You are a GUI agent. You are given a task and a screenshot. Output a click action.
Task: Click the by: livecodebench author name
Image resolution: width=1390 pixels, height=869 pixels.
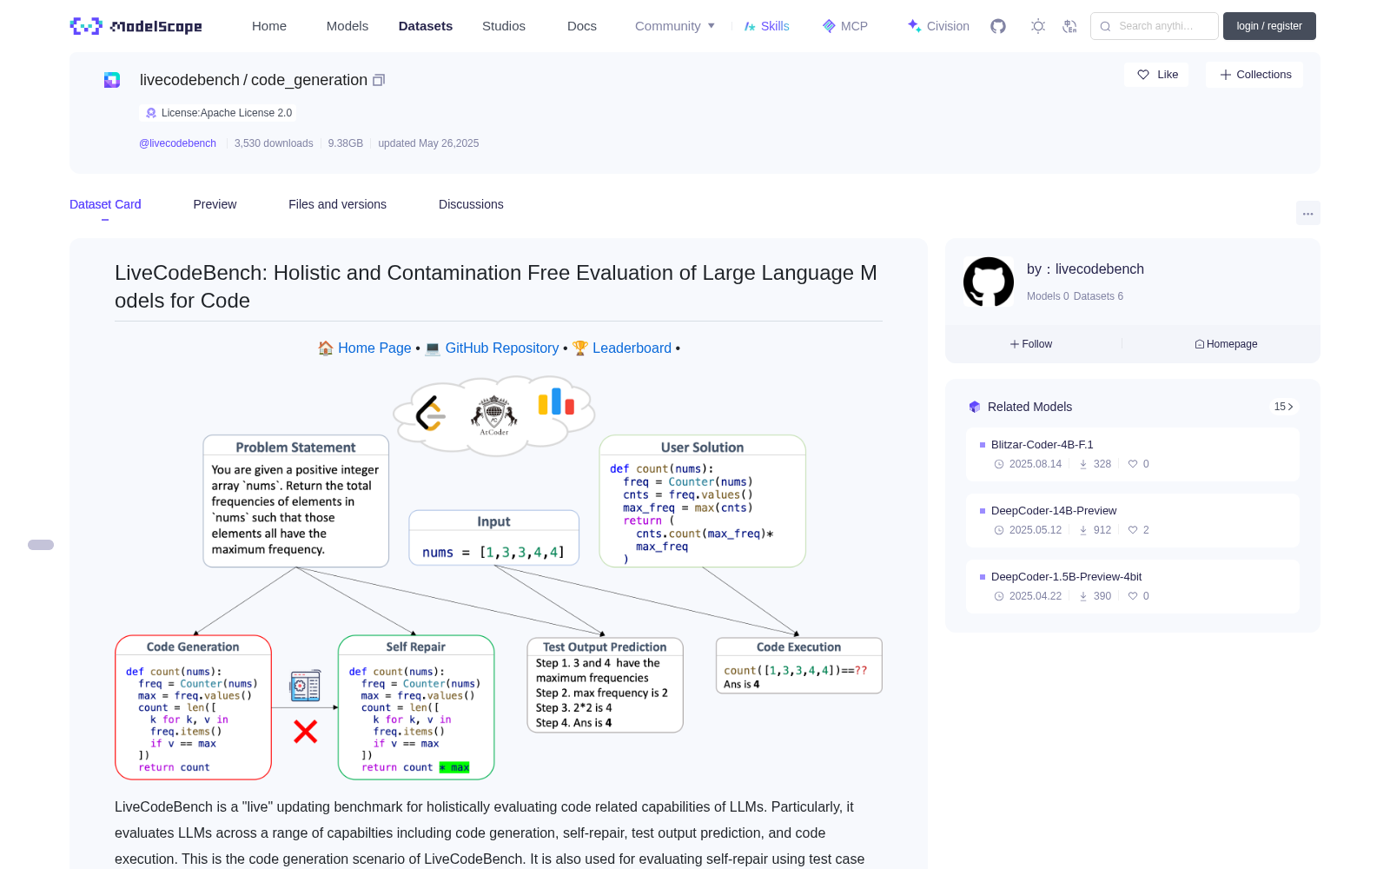1085,269
